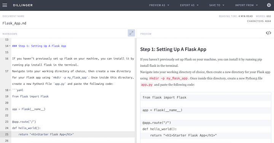The image size is (274, 143).
Task: Click preview code line 'from flask import Flask'
Action: click(x=164, y=97)
